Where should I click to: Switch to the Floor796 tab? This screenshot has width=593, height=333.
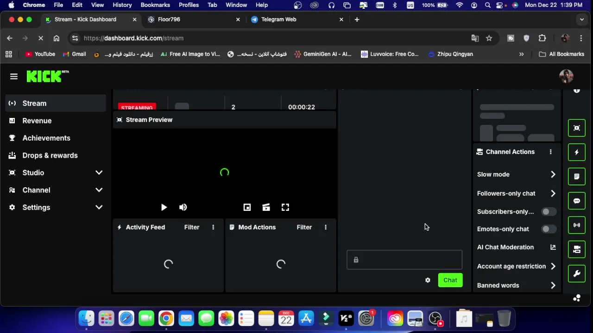click(194, 19)
